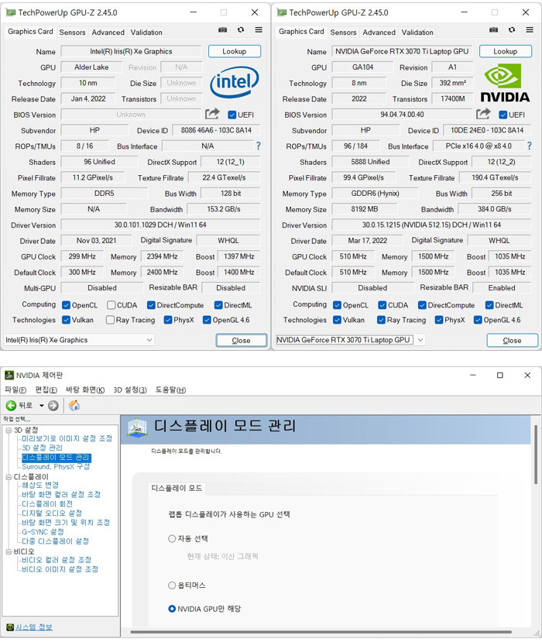Click green back arrow in NVIDIA control panel

pos(11,405)
